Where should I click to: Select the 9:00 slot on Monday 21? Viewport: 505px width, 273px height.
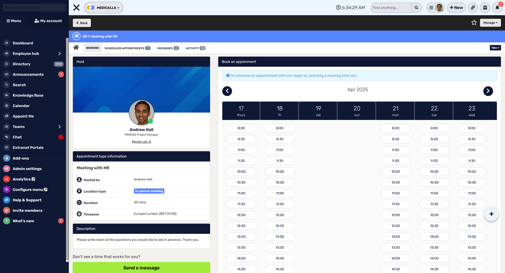point(395,150)
